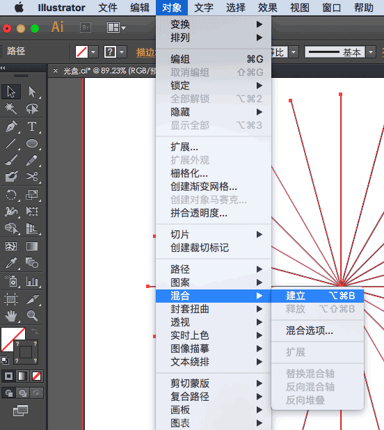Open the fill color dropdown arrow
This screenshot has height=430, width=384.
point(93,51)
